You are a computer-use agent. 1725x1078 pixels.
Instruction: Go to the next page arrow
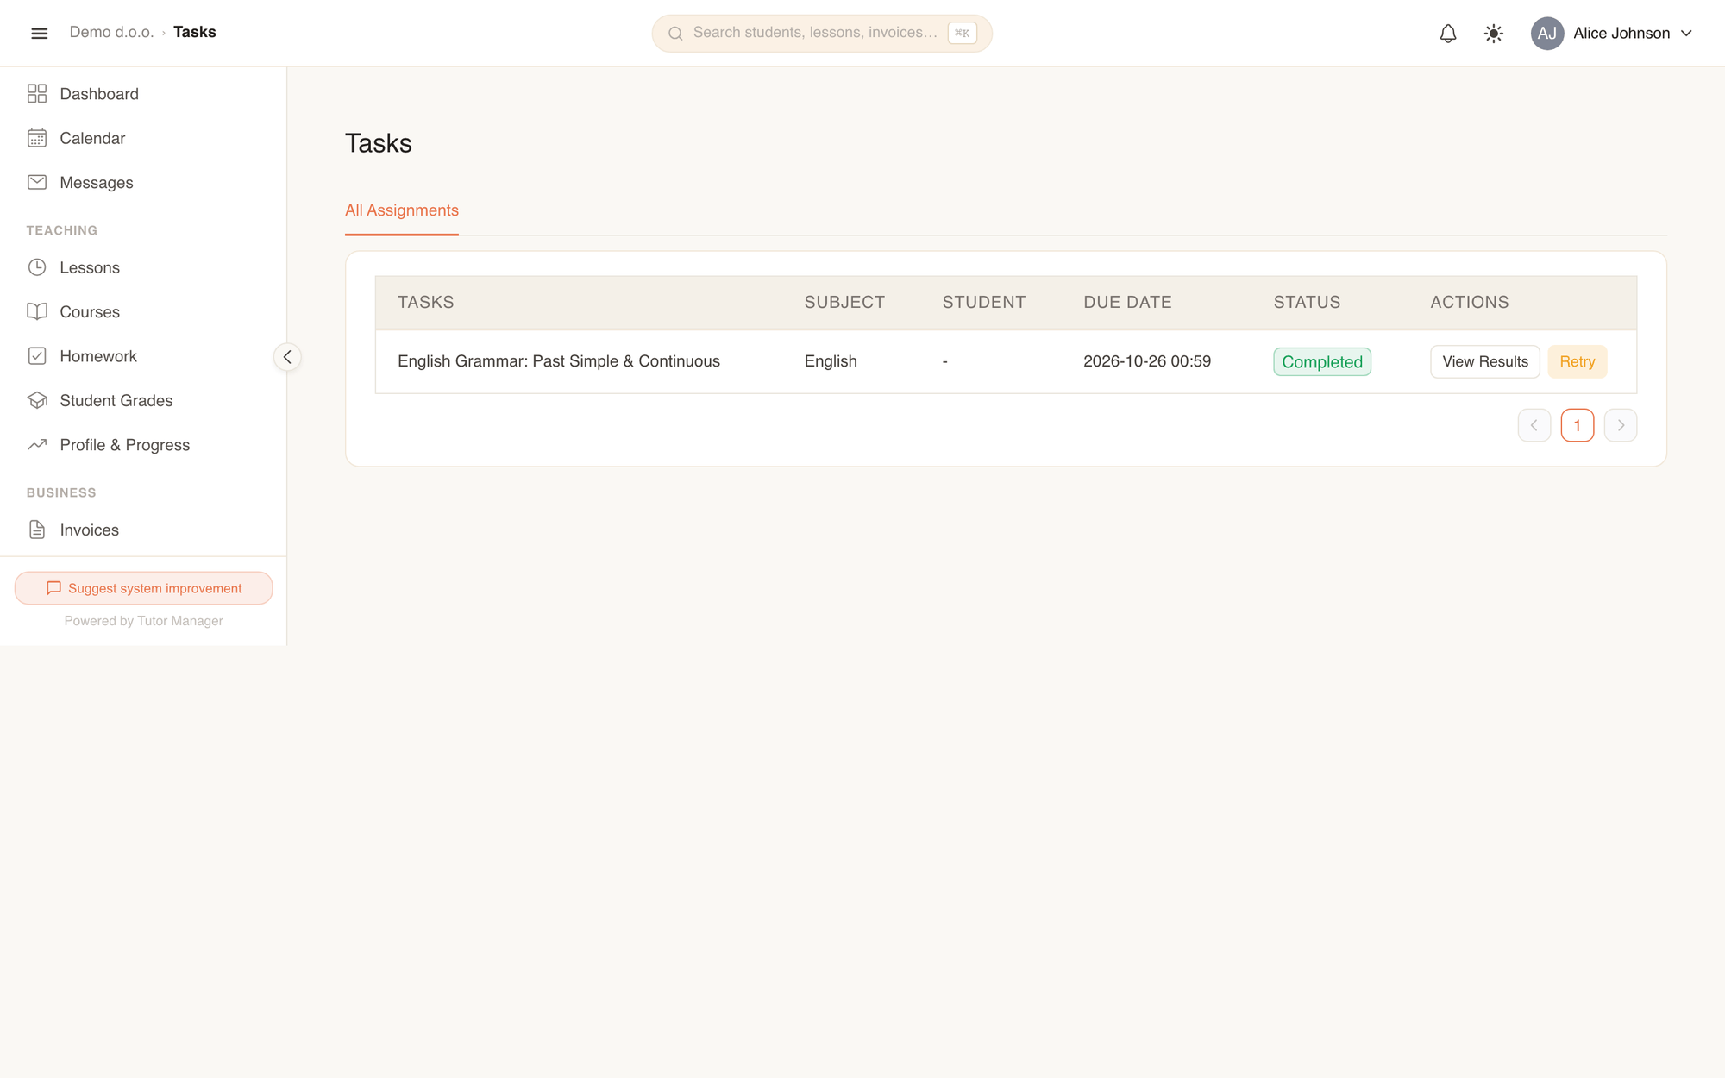pyautogui.click(x=1621, y=425)
